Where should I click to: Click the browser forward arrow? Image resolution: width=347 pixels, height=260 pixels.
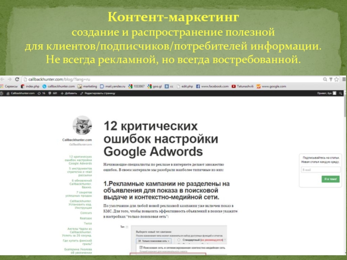[10, 79]
